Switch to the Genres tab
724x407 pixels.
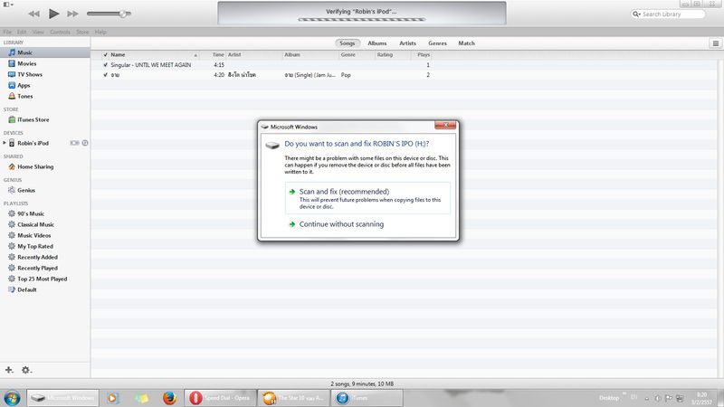click(437, 43)
